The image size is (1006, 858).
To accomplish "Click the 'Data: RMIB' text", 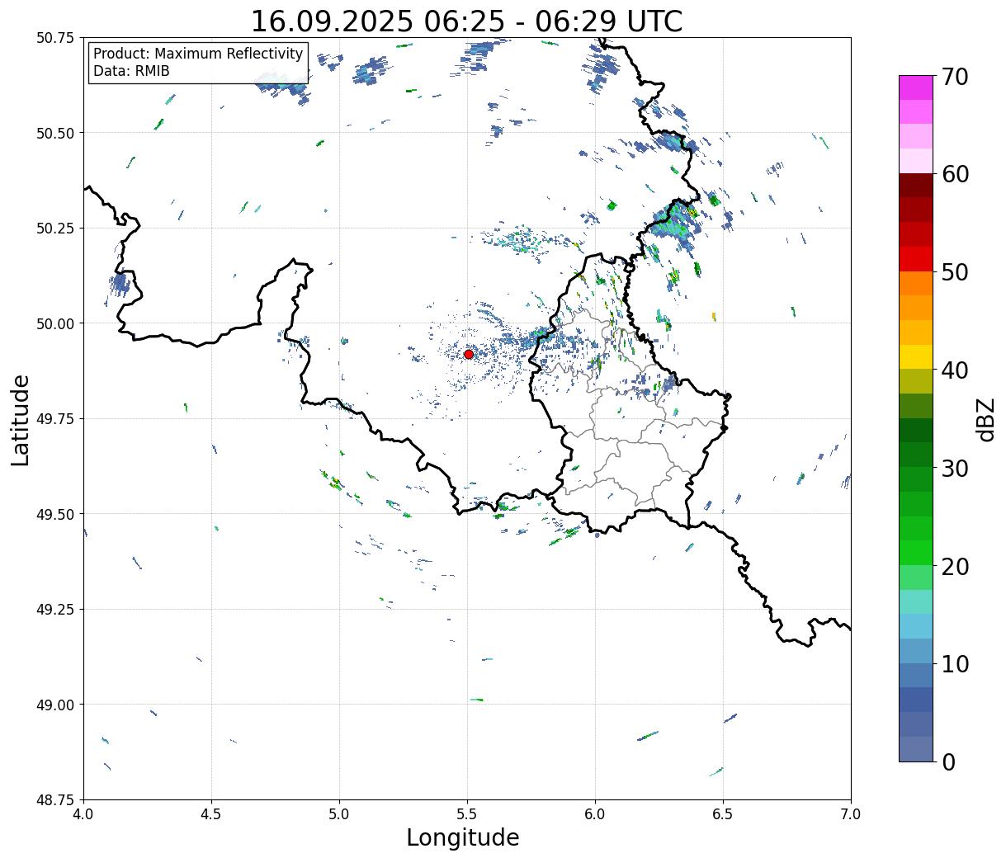I will pos(131,72).
